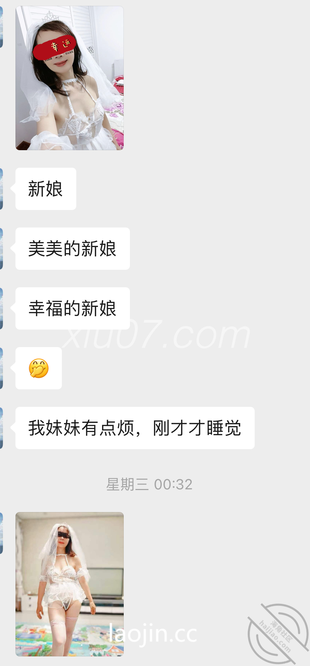
Task: Open the photo with the red 幸运 sticker
Action: pyautogui.click(x=69, y=78)
